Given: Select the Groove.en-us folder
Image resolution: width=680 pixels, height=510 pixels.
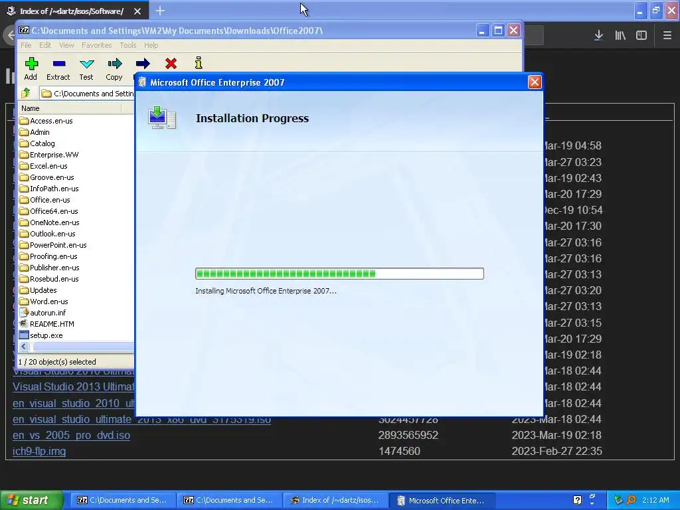Looking at the screenshot, I should click(46, 177).
